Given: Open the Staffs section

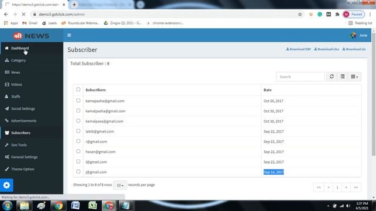Looking at the screenshot, I should 32,96.
